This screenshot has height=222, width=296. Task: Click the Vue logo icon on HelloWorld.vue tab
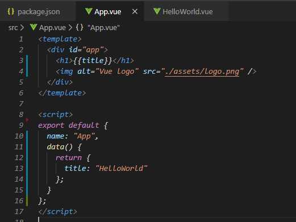pyautogui.click(x=157, y=11)
